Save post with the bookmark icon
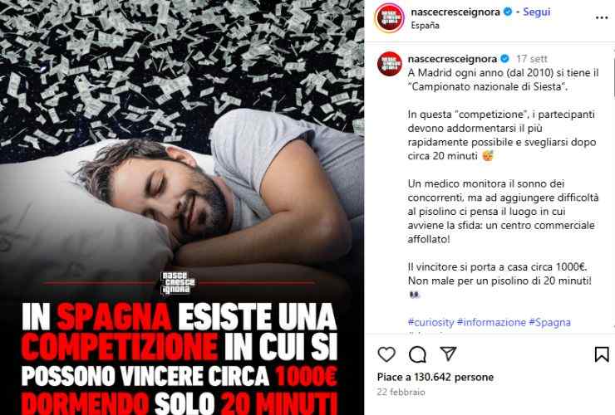This screenshot has height=415, width=615. tap(601, 354)
